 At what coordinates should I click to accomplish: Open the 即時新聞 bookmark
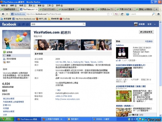53,19
